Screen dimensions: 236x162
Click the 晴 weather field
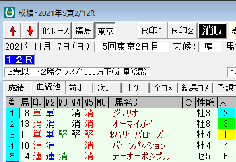[209, 47]
